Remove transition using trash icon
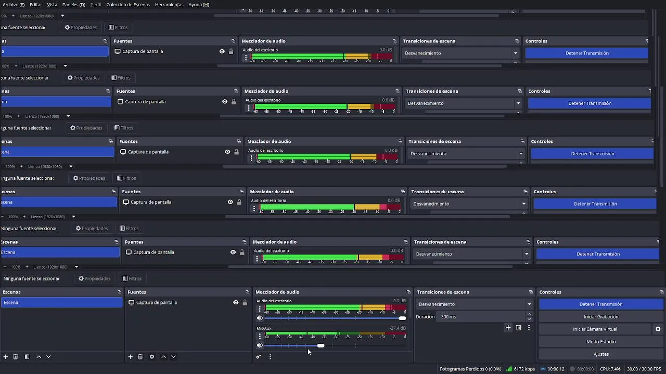This screenshot has height=374, width=666. [519, 328]
